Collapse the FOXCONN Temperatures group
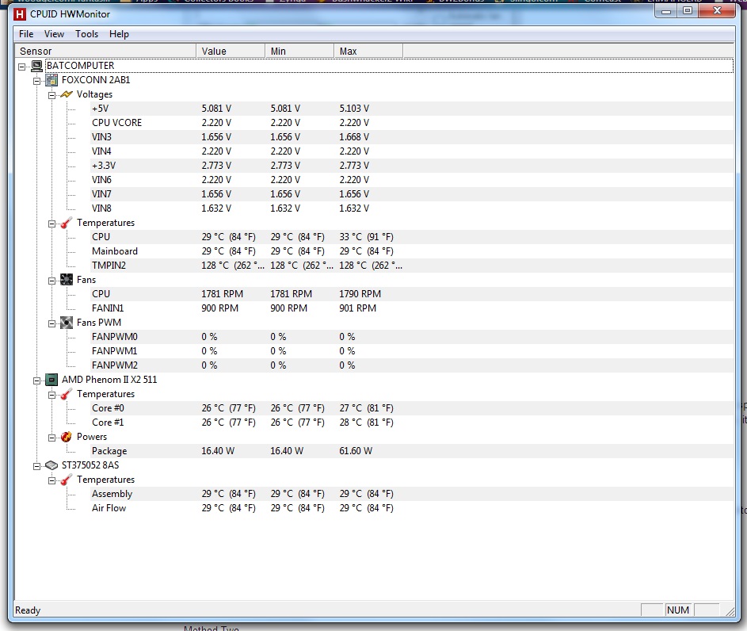Image resolution: width=747 pixels, height=631 pixels. (x=52, y=224)
